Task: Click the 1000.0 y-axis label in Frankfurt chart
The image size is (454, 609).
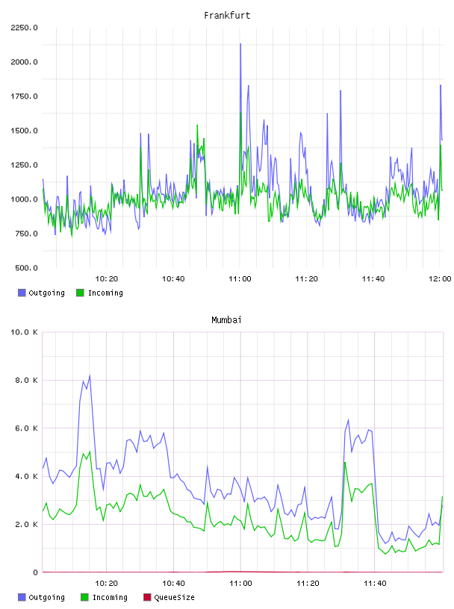Action: tap(24, 199)
